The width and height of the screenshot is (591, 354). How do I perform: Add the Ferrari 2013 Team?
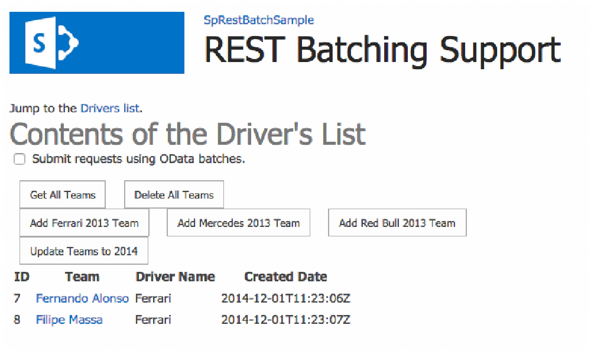pos(84,223)
